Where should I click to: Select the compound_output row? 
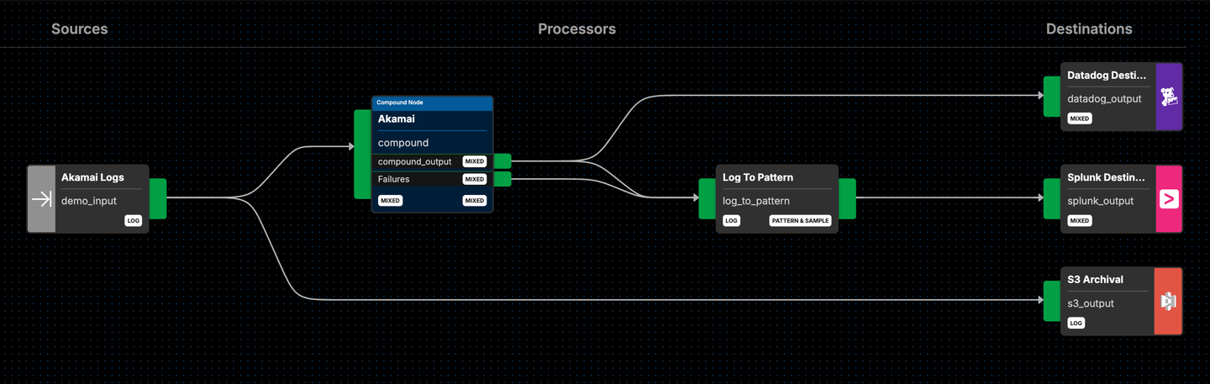point(432,161)
